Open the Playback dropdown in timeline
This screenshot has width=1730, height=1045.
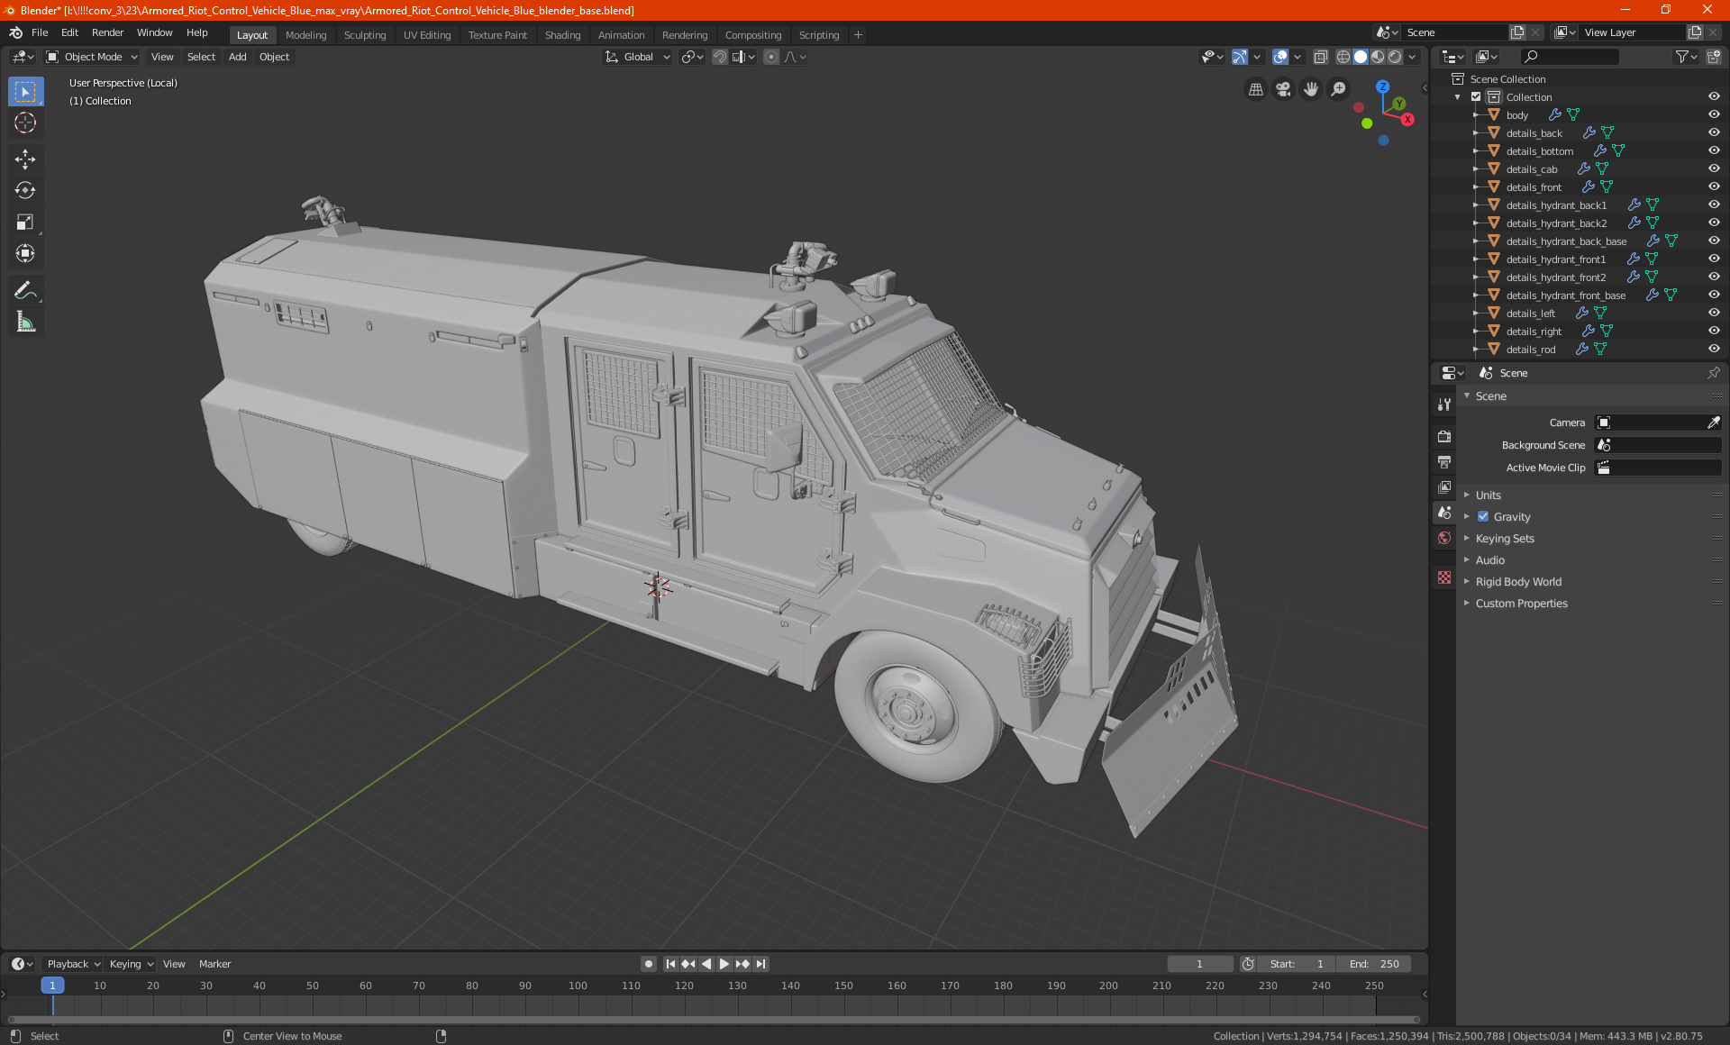pos(73,964)
